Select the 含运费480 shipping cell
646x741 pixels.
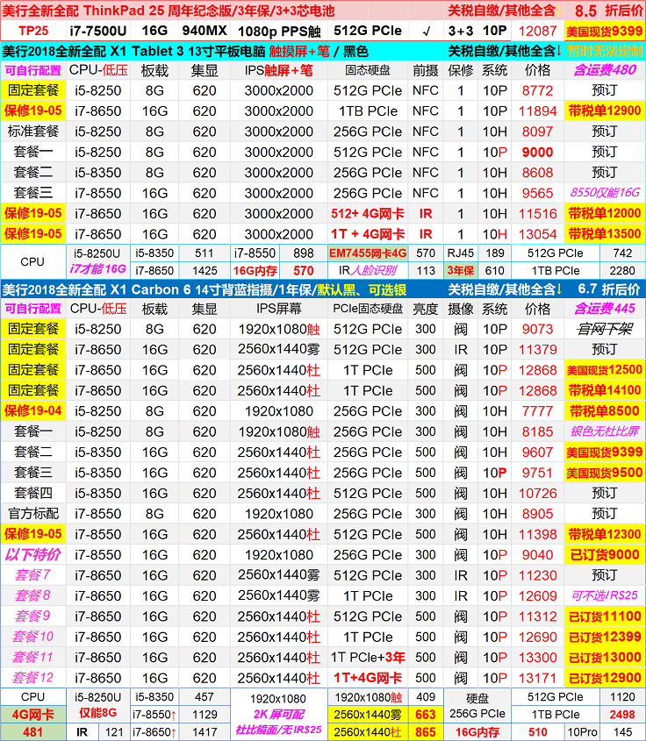[604, 70]
